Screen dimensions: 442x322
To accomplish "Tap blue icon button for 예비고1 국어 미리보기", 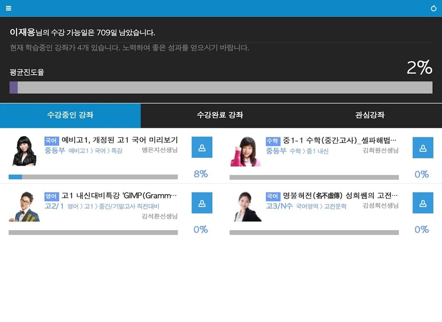I will [202, 148].
